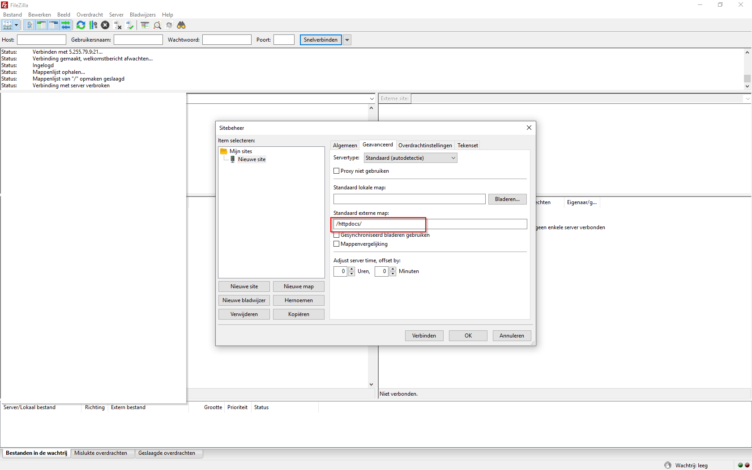
Task: Open the Bestand menu
Action: tap(13, 15)
